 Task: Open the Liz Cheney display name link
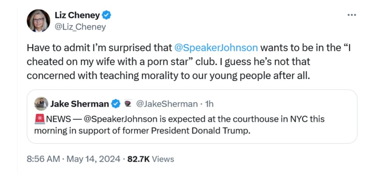click(x=77, y=15)
